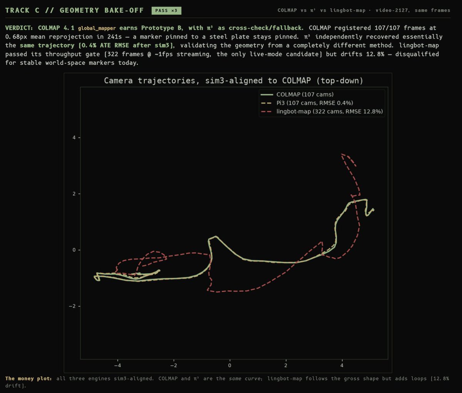
Task: Select the TRACK C // GEOMETRY BAKE-OFF heading
Action: (74, 10)
